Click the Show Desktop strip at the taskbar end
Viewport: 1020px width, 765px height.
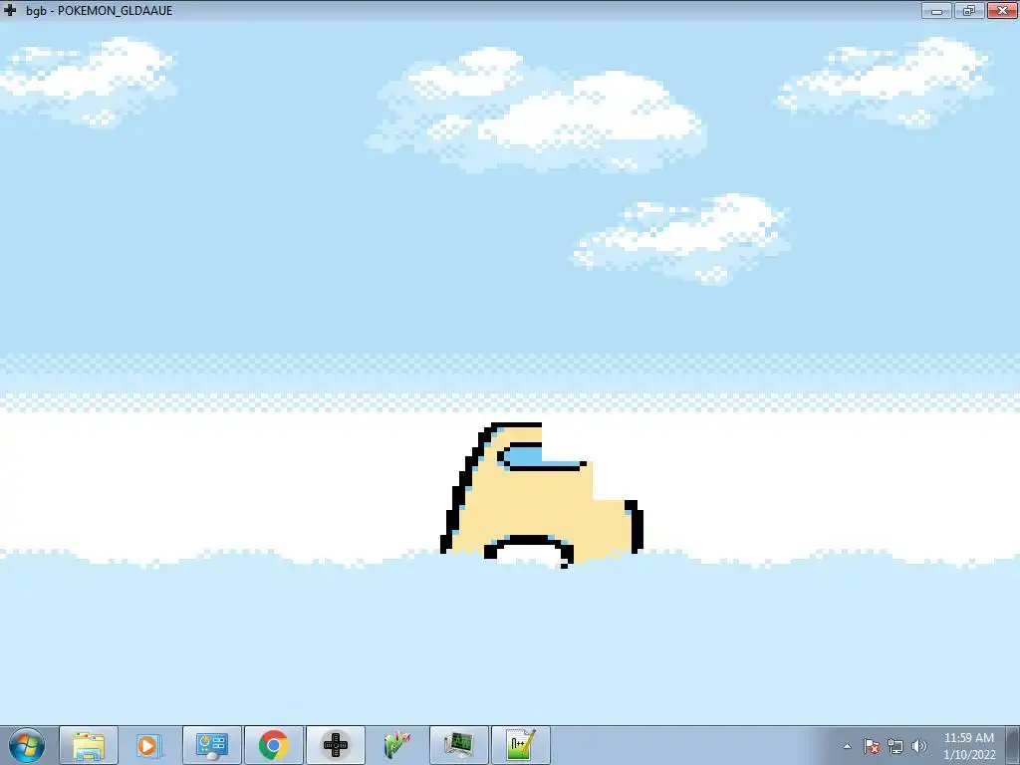coord(1013,745)
